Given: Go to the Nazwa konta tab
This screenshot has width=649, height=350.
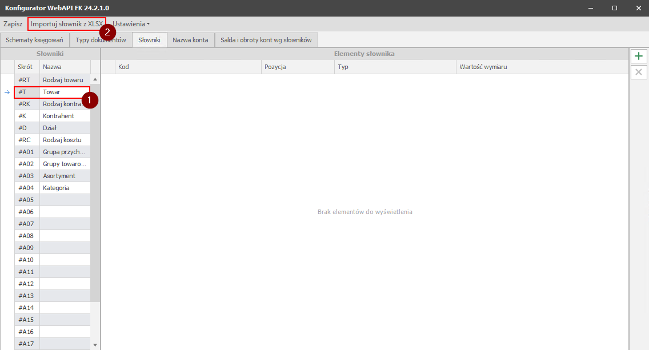Looking at the screenshot, I should pyautogui.click(x=190, y=40).
